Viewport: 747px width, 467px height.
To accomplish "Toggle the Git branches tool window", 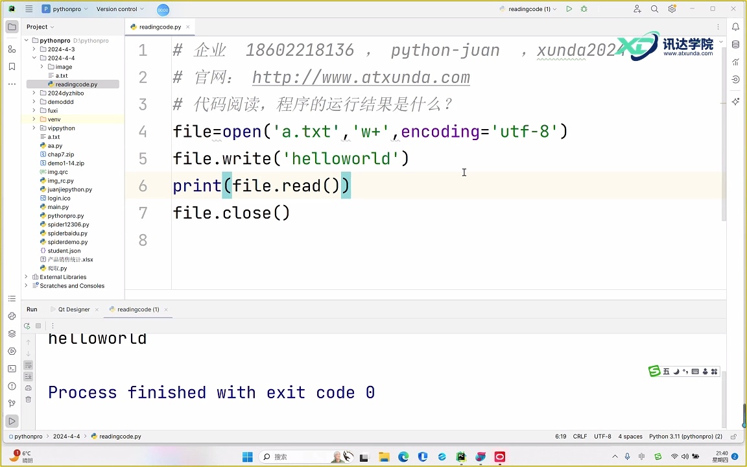I will coord(12,403).
